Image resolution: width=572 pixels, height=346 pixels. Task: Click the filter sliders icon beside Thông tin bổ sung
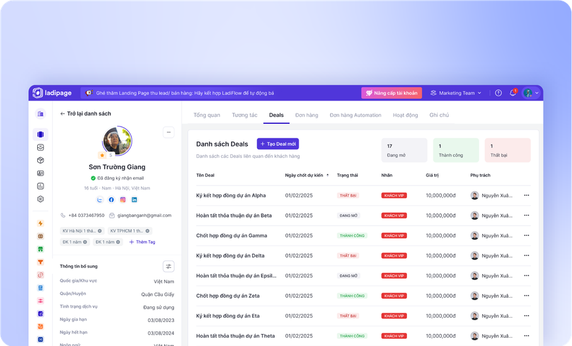tap(169, 266)
